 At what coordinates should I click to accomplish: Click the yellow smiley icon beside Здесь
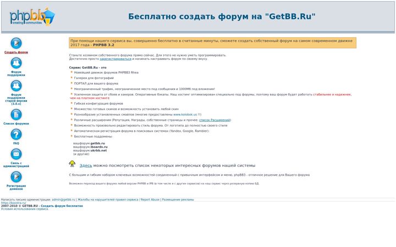[72, 164]
